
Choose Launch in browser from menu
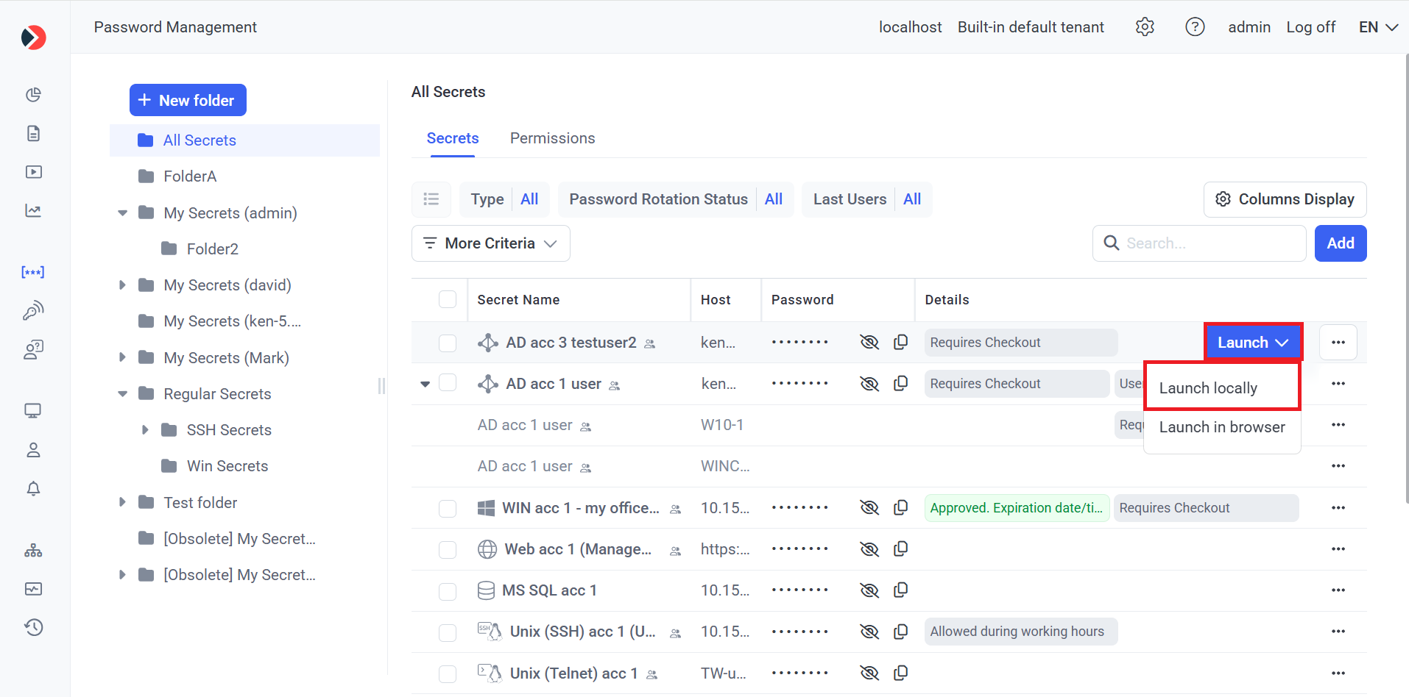pyautogui.click(x=1221, y=427)
